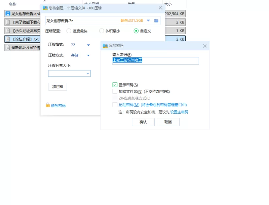Enable the 加密文件名(N) checkbox
The width and height of the screenshot is (269, 205).
(x=115, y=91)
